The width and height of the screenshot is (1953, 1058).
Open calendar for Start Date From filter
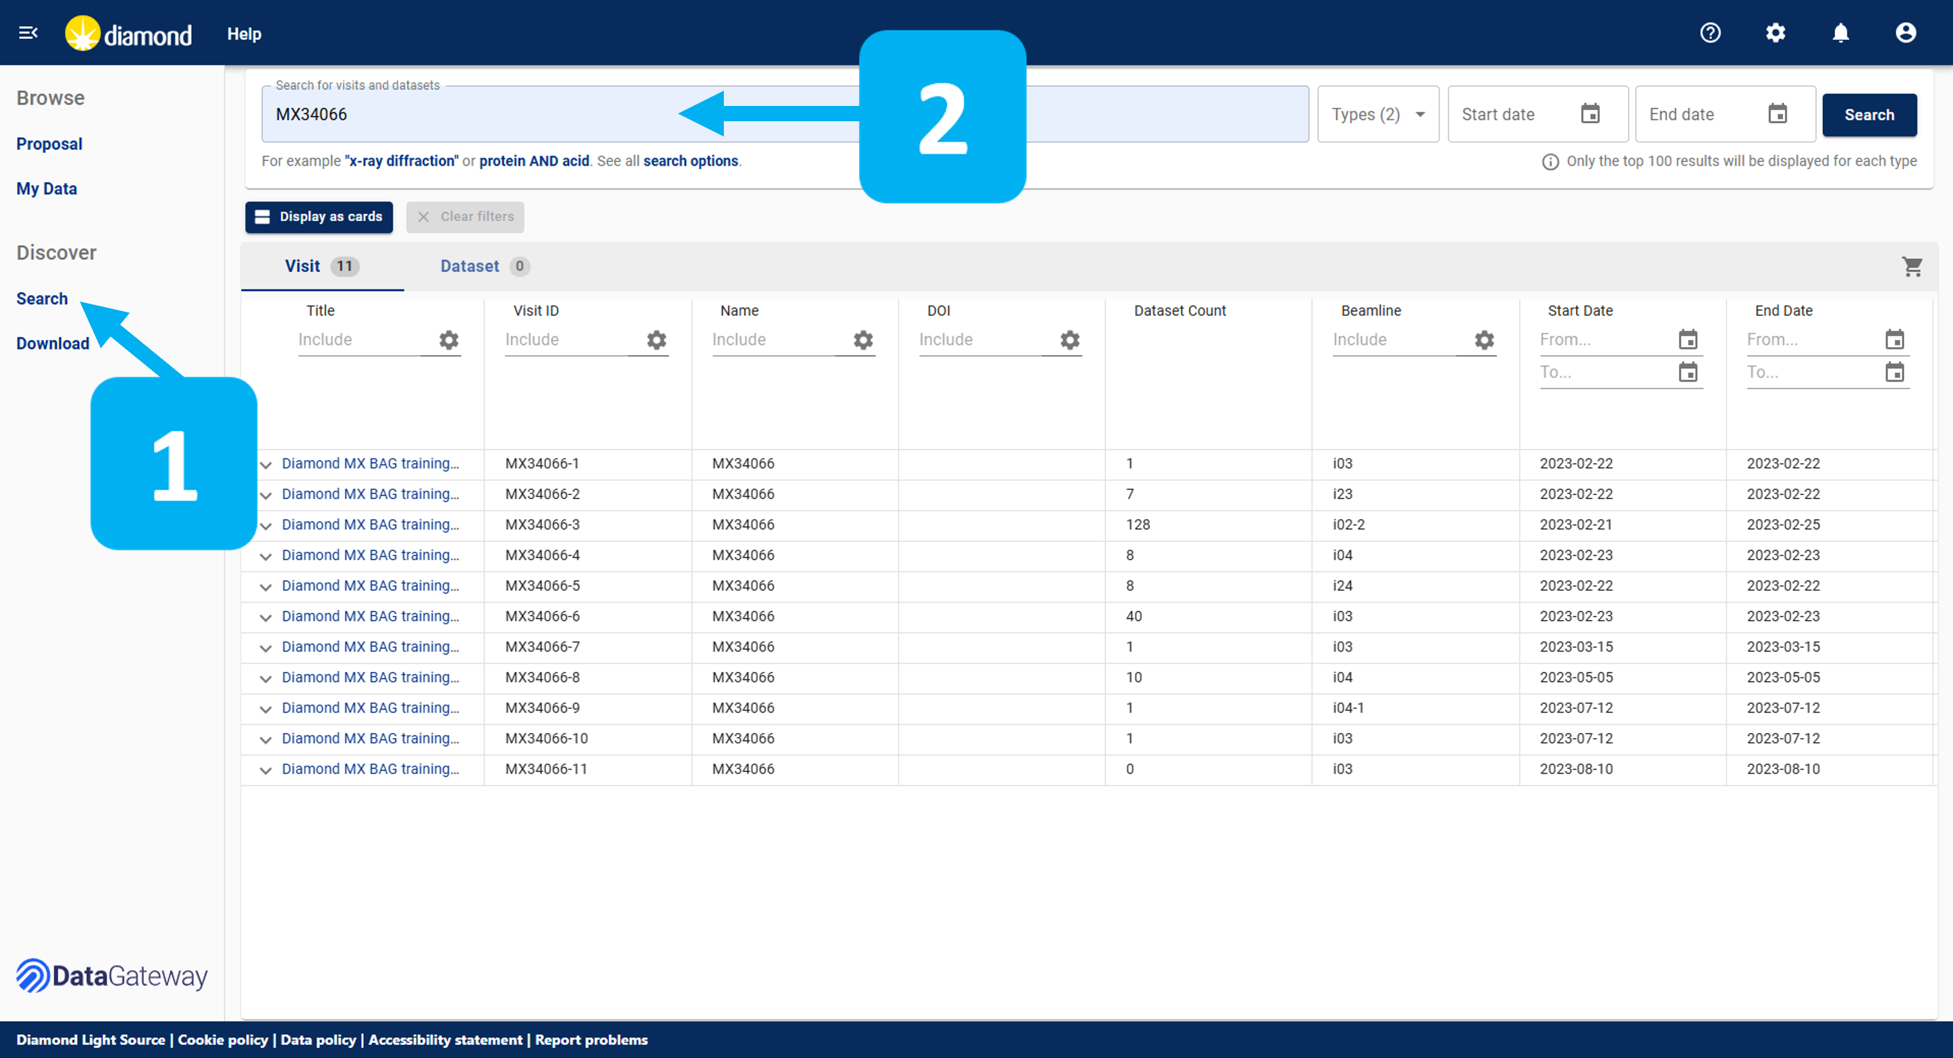[1688, 340]
